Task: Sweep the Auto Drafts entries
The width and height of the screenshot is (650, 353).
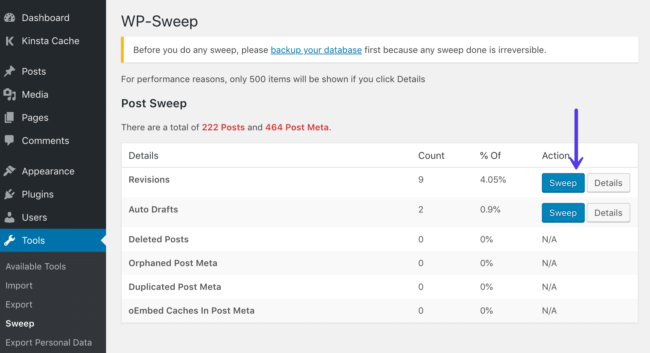Action: click(x=563, y=212)
